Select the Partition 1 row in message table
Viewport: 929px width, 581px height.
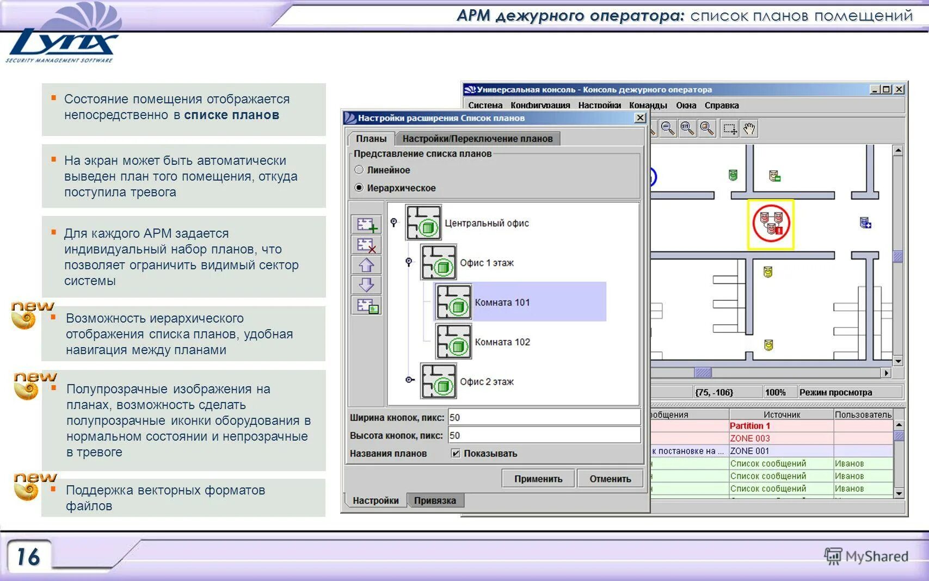772,426
